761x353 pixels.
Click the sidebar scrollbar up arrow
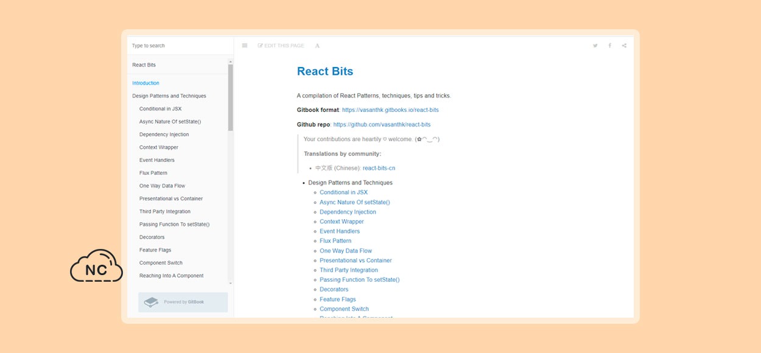[231, 61]
